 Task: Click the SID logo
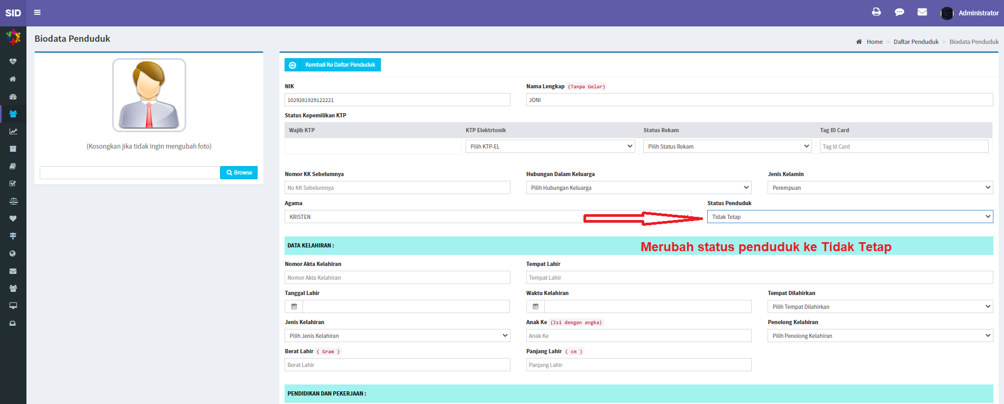(13, 13)
